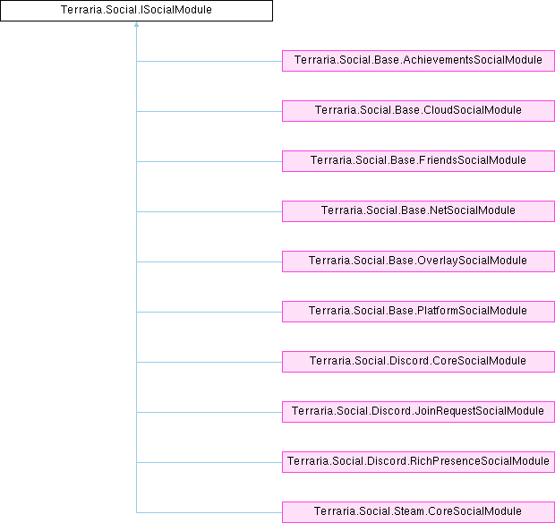Screen dimensions: 555x523
Task: Navigate to Terraria.Social.Steam.CoreSocialModule node
Action: 418,512
